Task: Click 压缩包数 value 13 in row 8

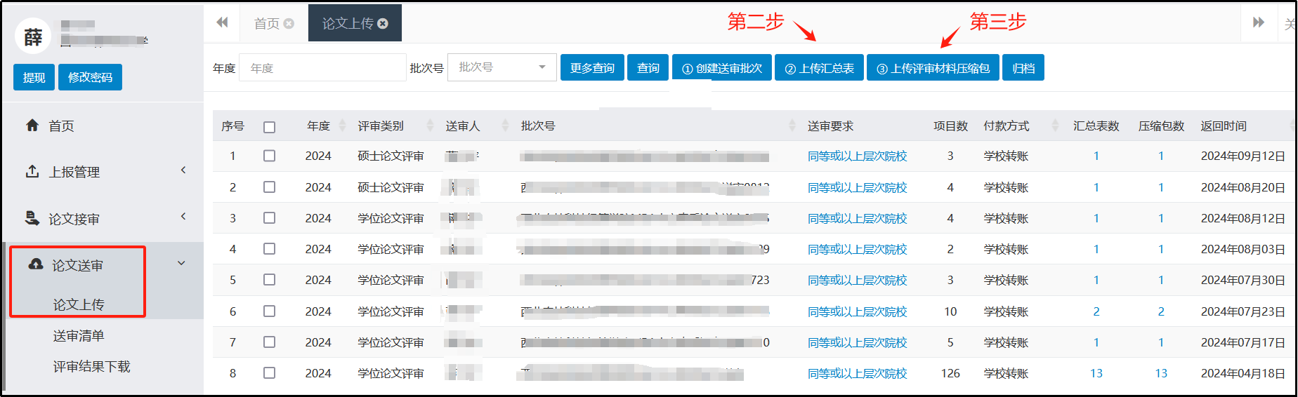Action: click(1161, 374)
